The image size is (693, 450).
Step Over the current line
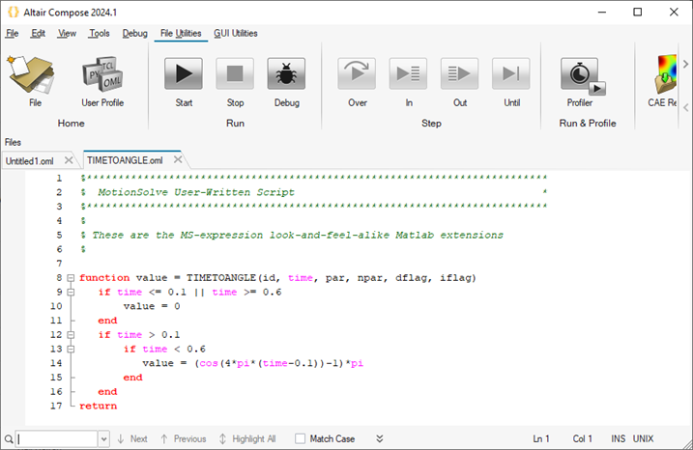(357, 82)
